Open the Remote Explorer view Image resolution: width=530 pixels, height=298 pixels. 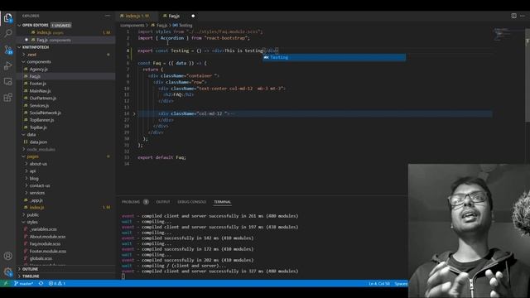7,81
